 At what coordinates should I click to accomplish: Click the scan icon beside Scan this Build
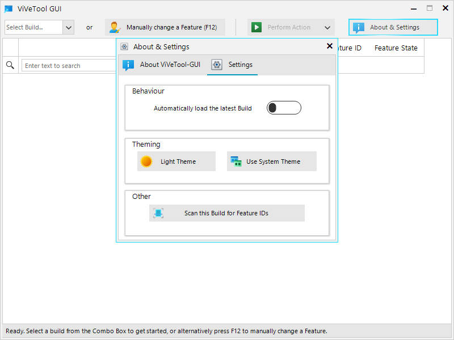pyautogui.click(x=158, y=213)
